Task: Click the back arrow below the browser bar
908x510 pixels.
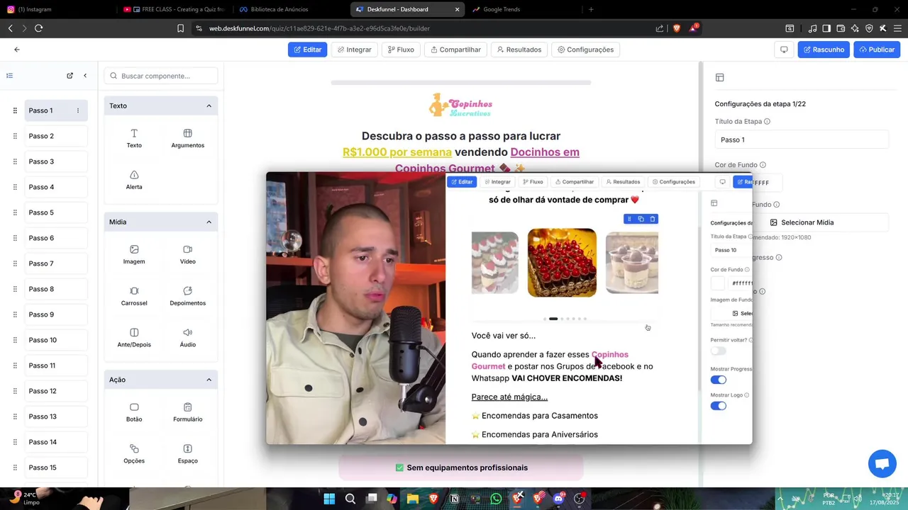Action: point(17,50)
